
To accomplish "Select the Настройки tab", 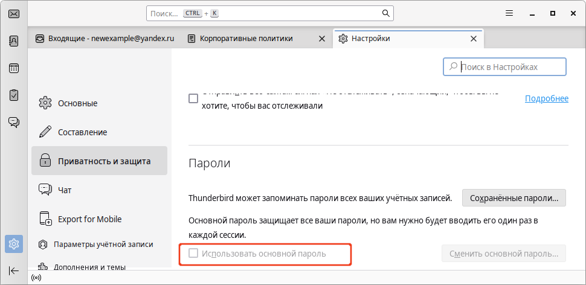I will pos(408,39).
